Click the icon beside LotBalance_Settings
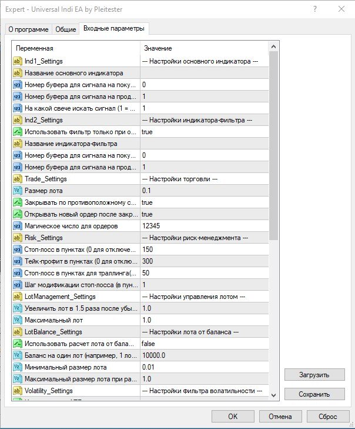Viewport: 355px width, 429px height. [17, 331]
